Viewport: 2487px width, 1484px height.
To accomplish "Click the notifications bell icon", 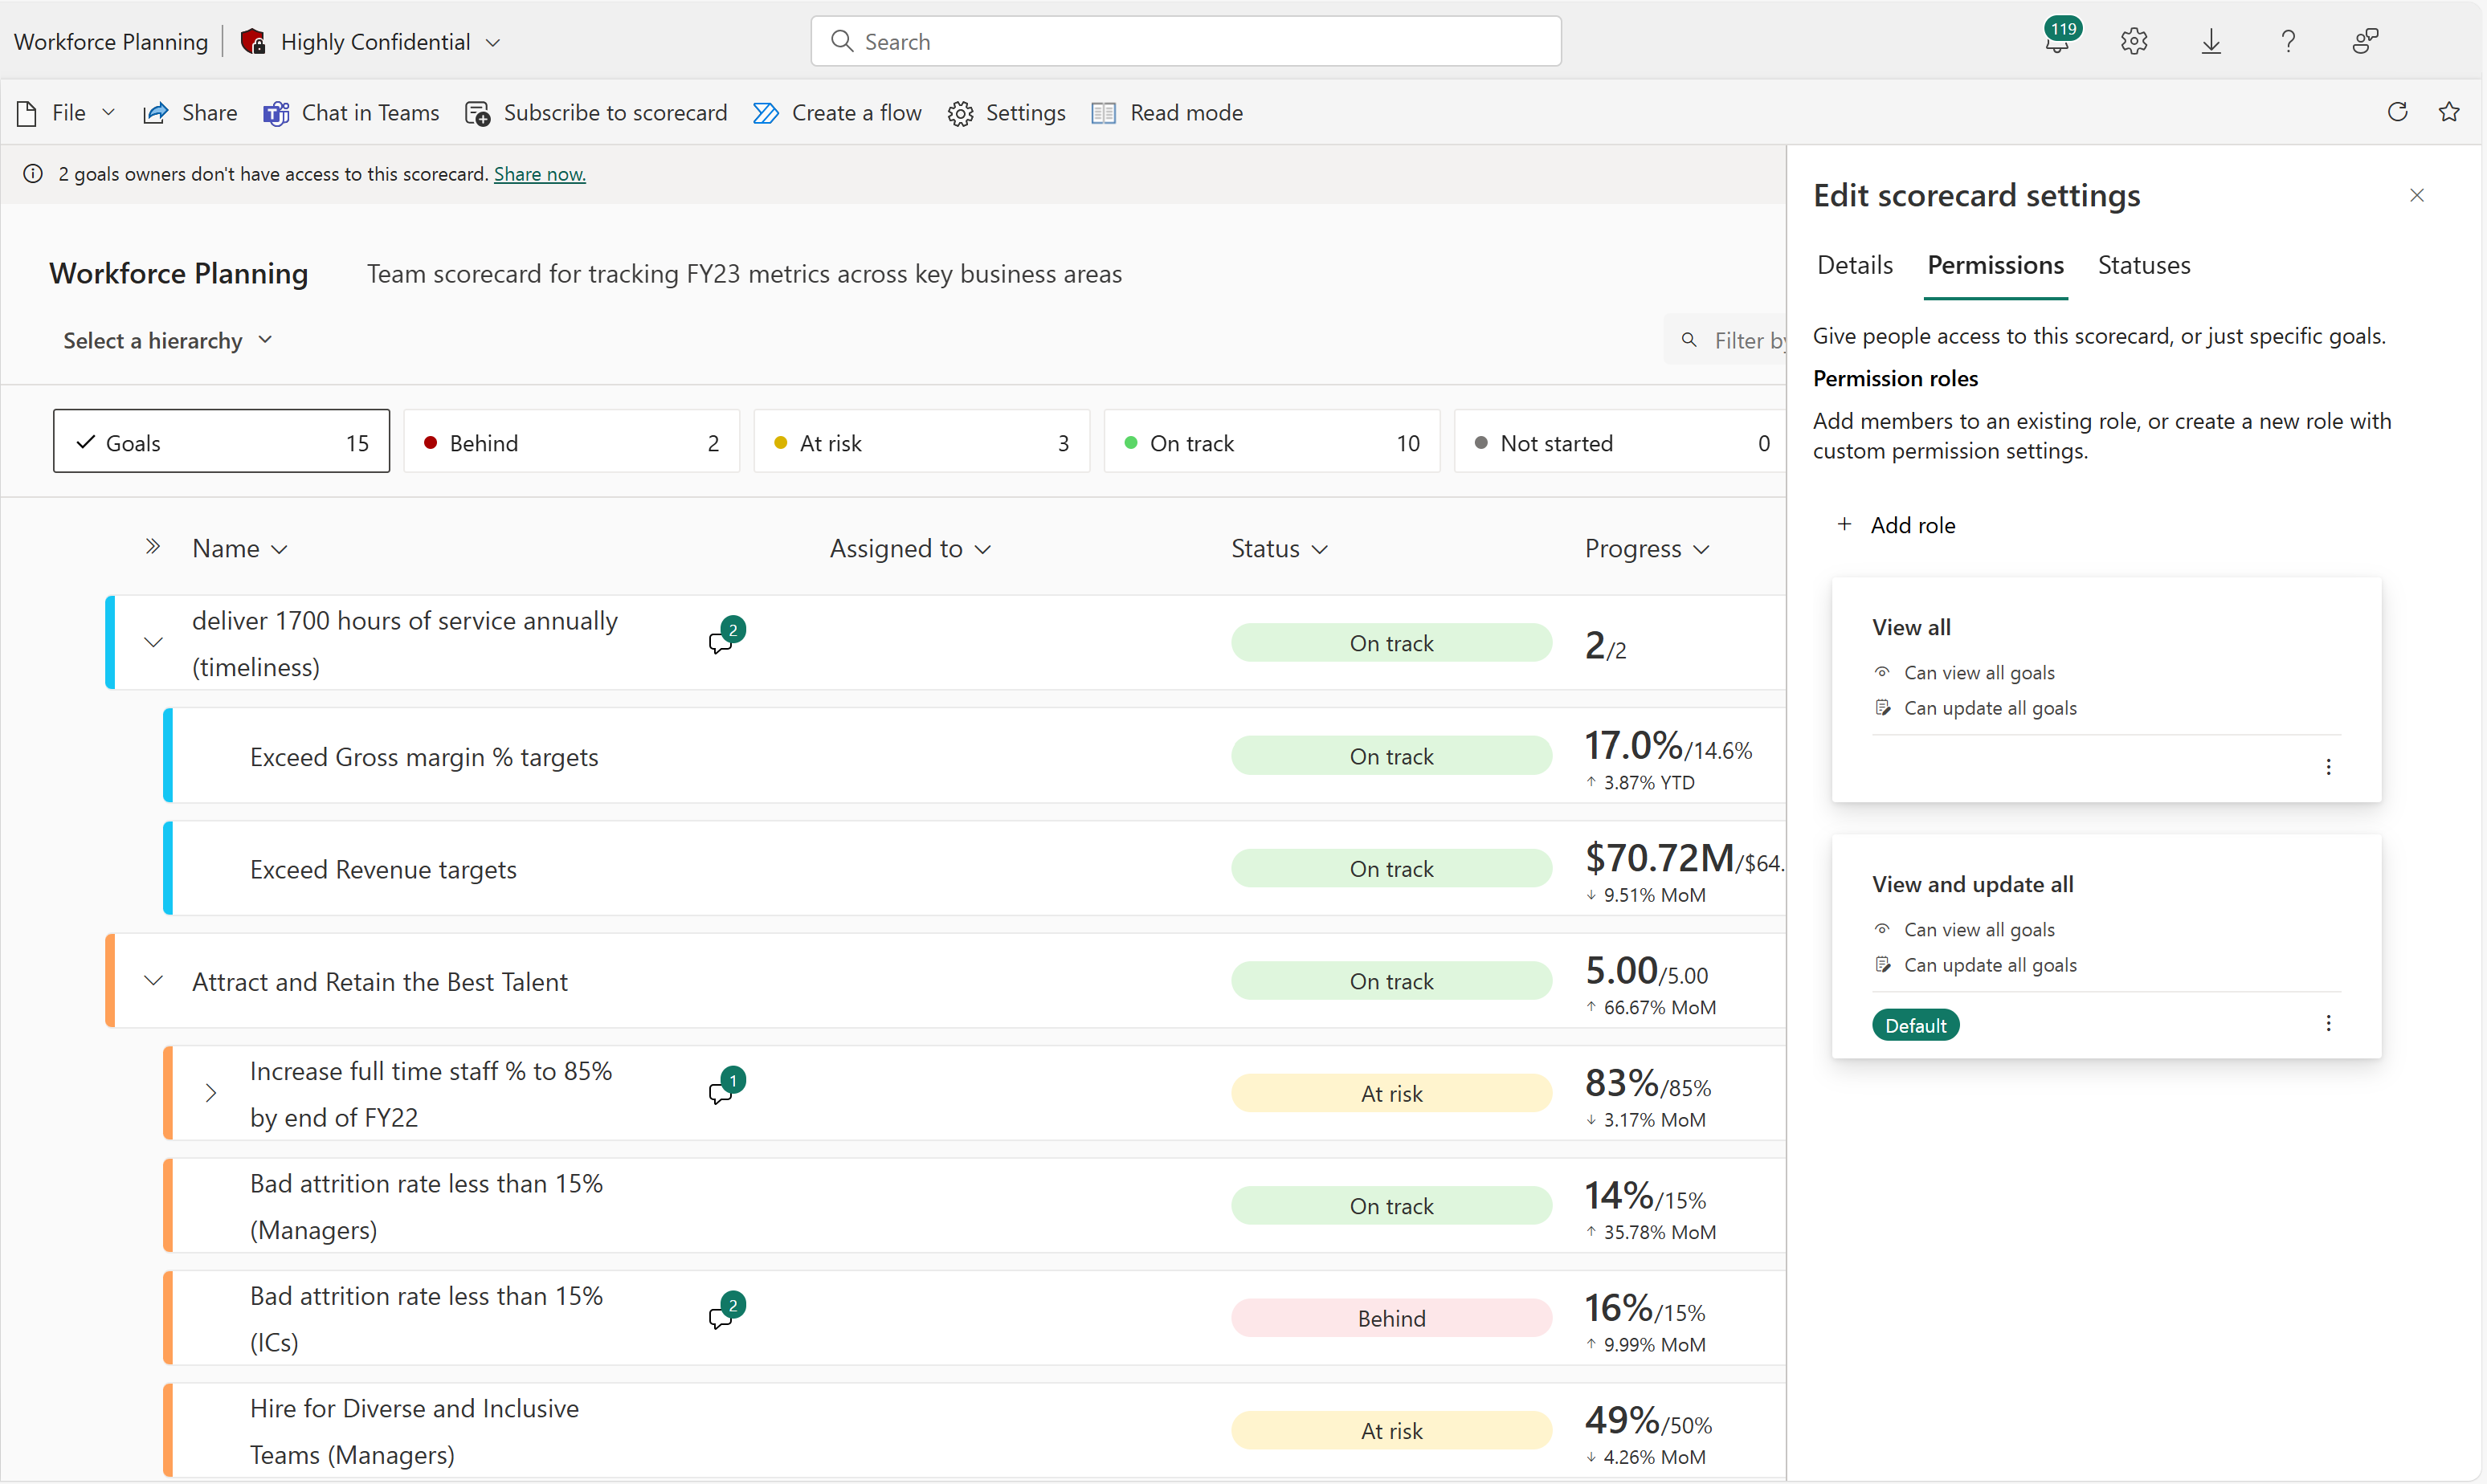I will pos(2054,39).
